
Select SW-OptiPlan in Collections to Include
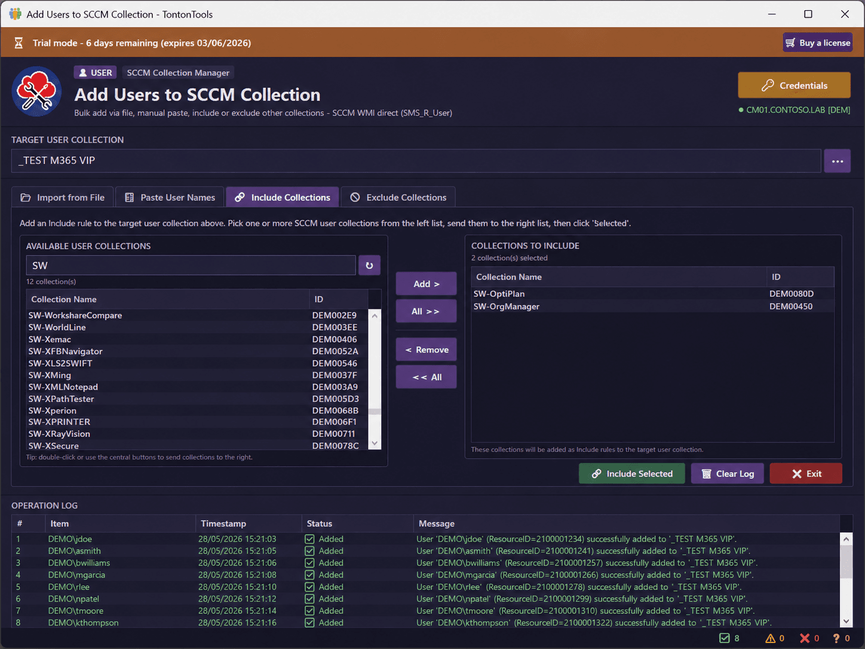coord(653,294)
